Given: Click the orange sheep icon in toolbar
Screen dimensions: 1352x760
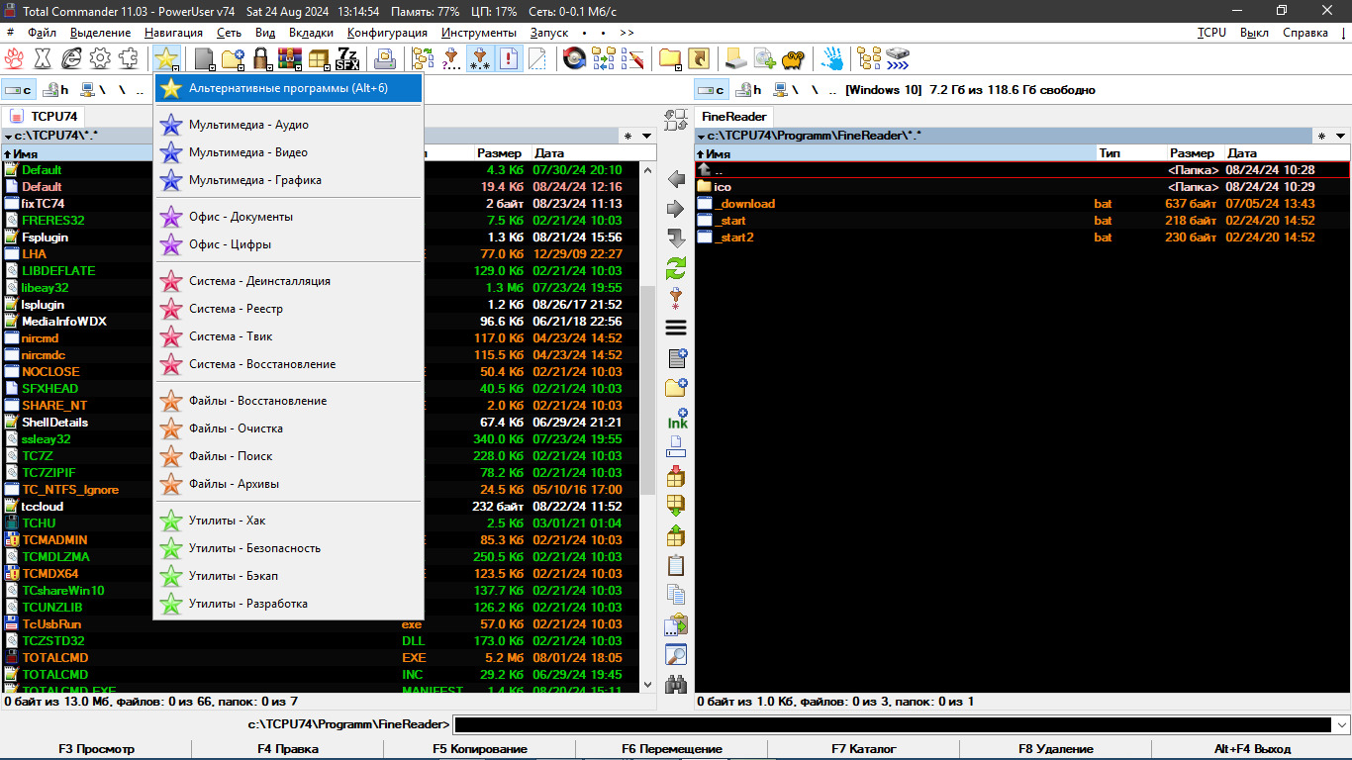Looking at the screenshot, I should coord(793,58).
